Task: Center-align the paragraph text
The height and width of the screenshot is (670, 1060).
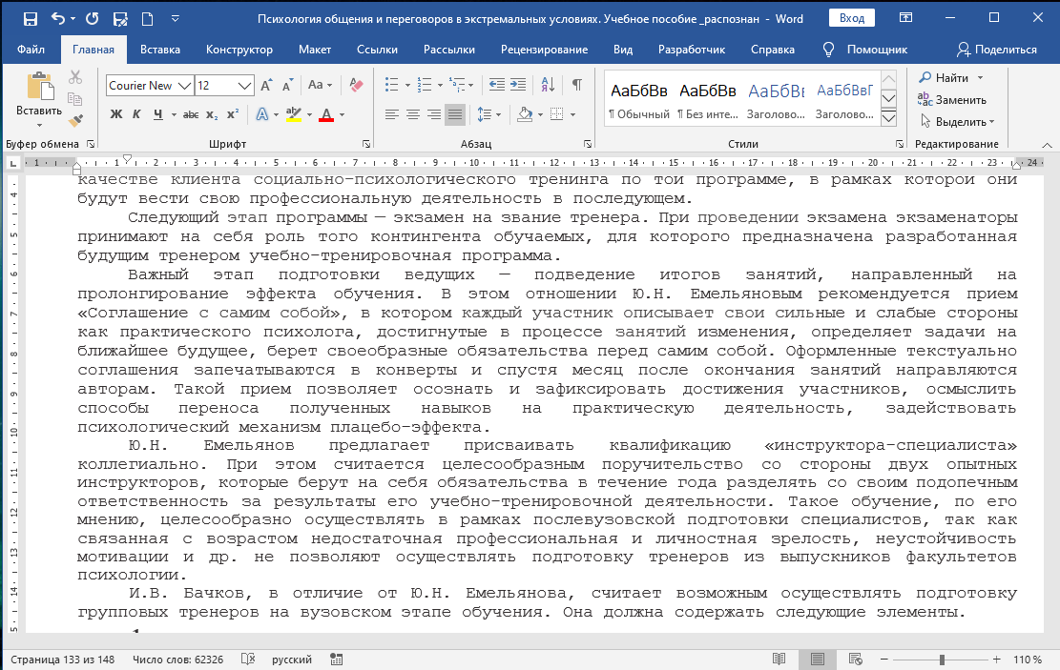Action: click(x=413, y=114)
